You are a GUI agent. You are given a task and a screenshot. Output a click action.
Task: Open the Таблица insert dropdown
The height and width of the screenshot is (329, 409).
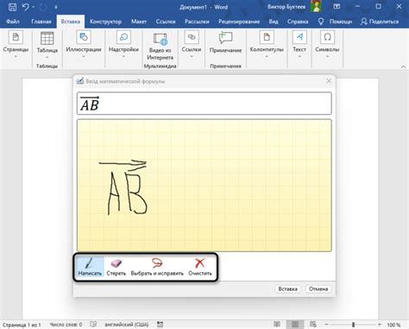click(47, 45)
